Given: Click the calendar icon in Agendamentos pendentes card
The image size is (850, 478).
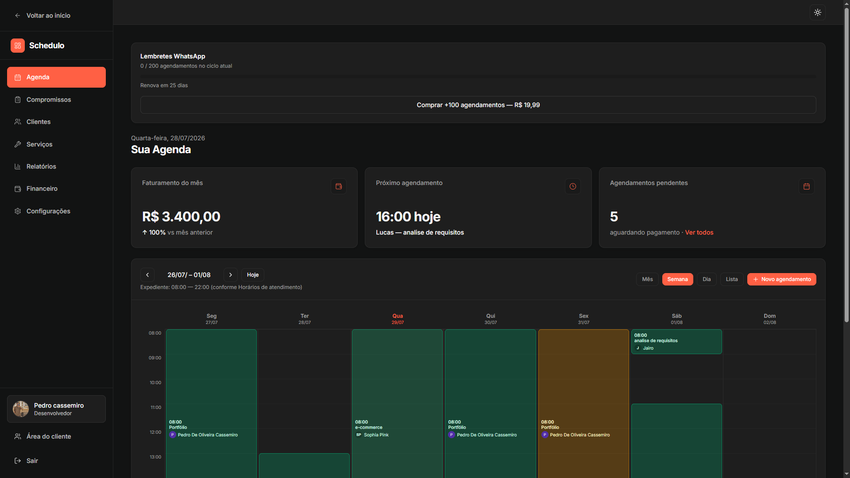Looking at the screenshot, I should (x=807, y=186).
